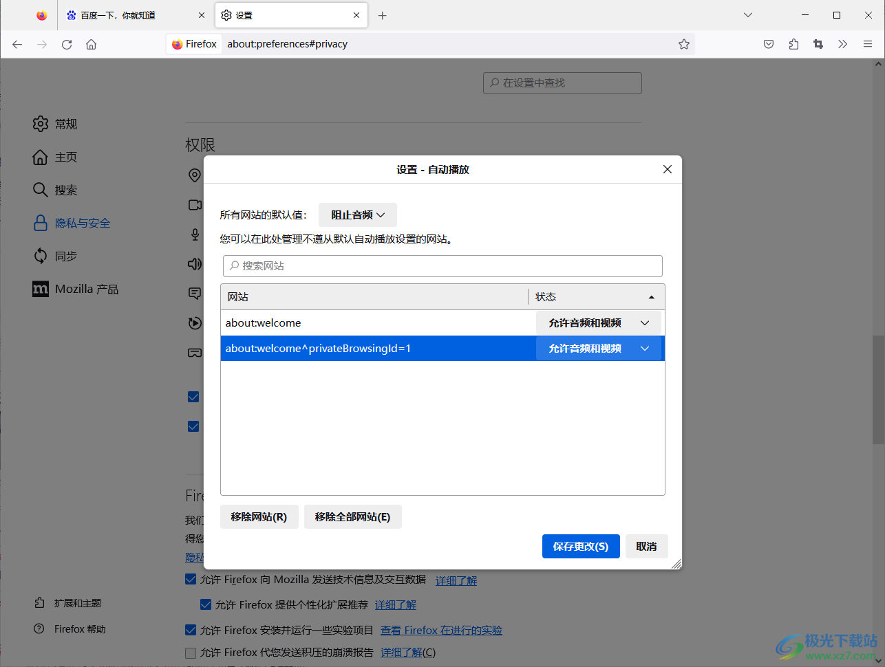
Task: Close the 百度一下 tab
Action: click(x=202, y=15)
